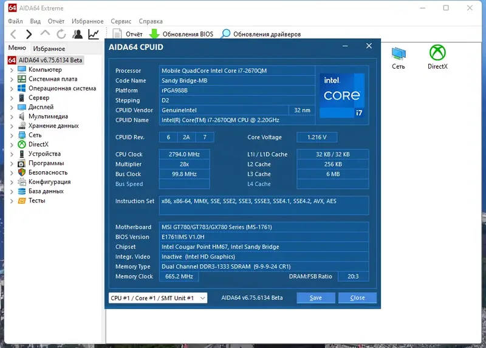Screen dimensions: 486x348
Task: Open Обновления BIOS in the toolbar
Action: (181, 34)
